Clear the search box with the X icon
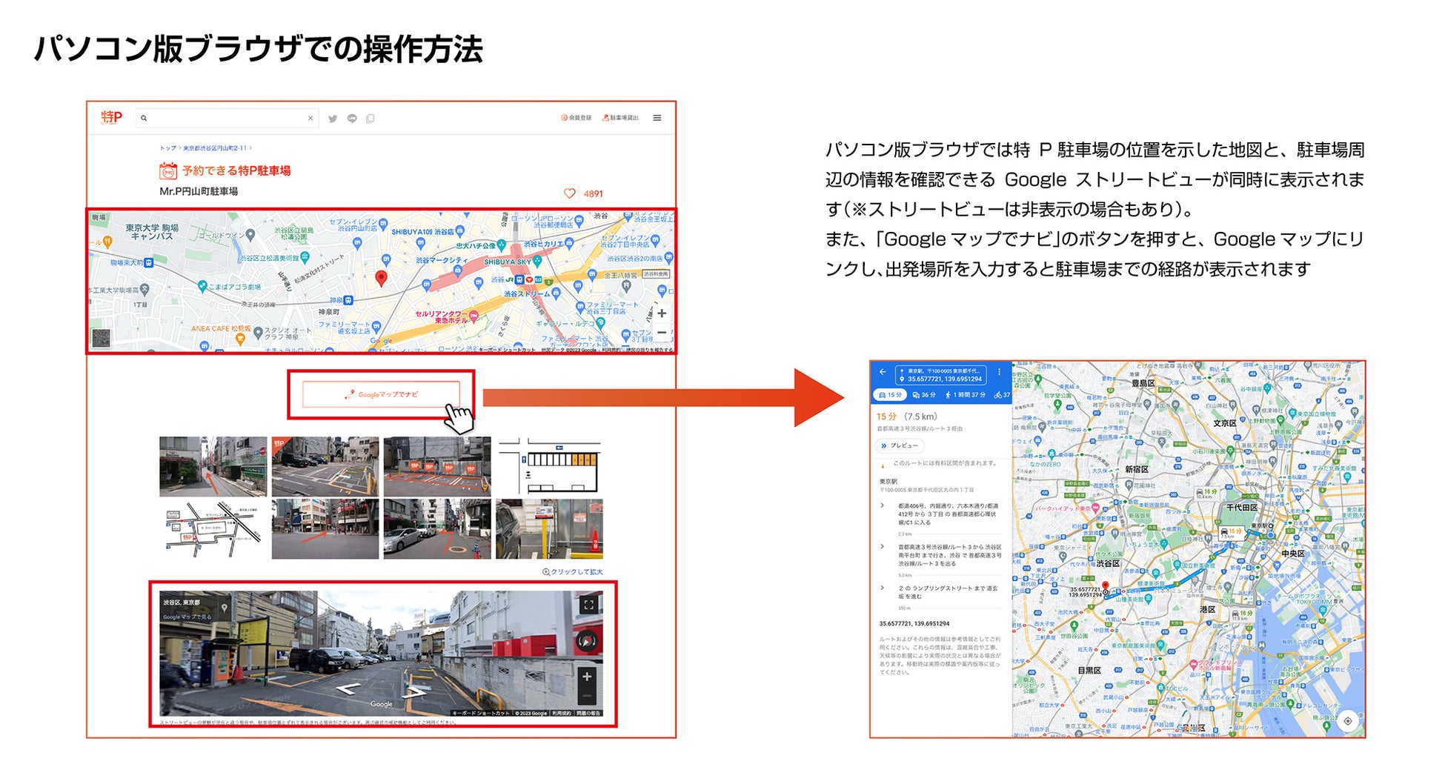 [310, 118]
